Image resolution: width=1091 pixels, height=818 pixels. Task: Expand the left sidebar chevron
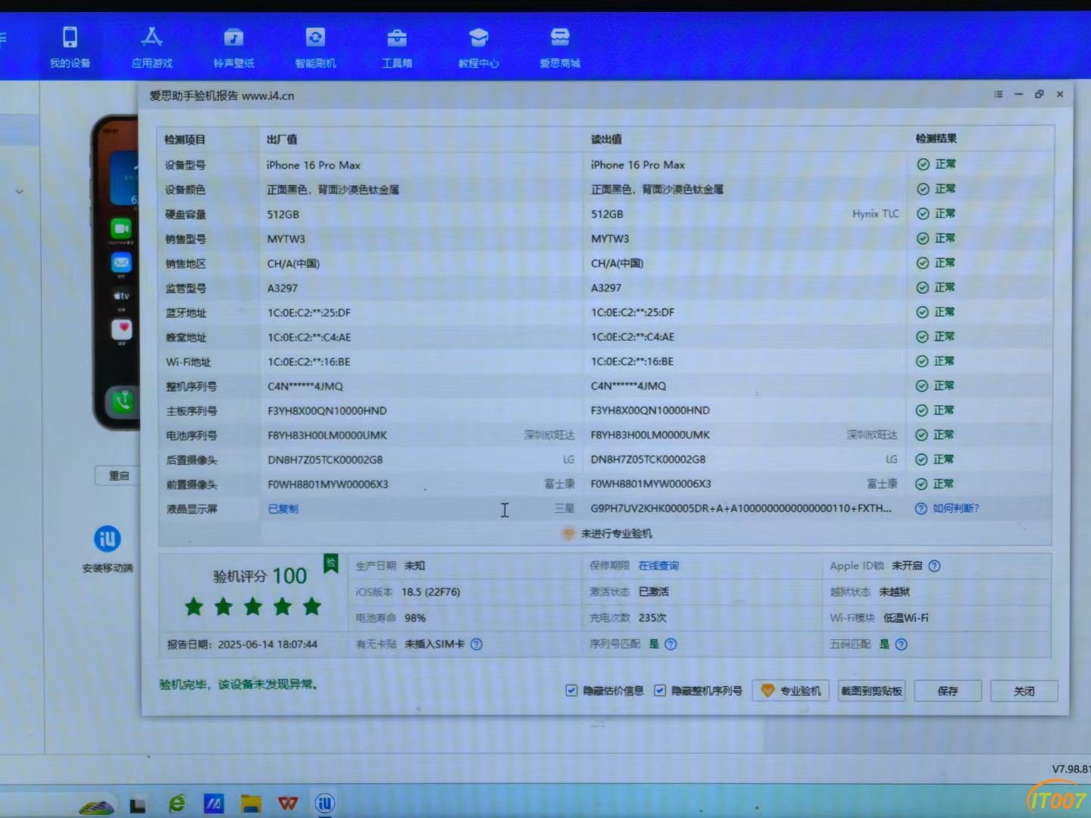pyautogui.click(x=20, y=192)
